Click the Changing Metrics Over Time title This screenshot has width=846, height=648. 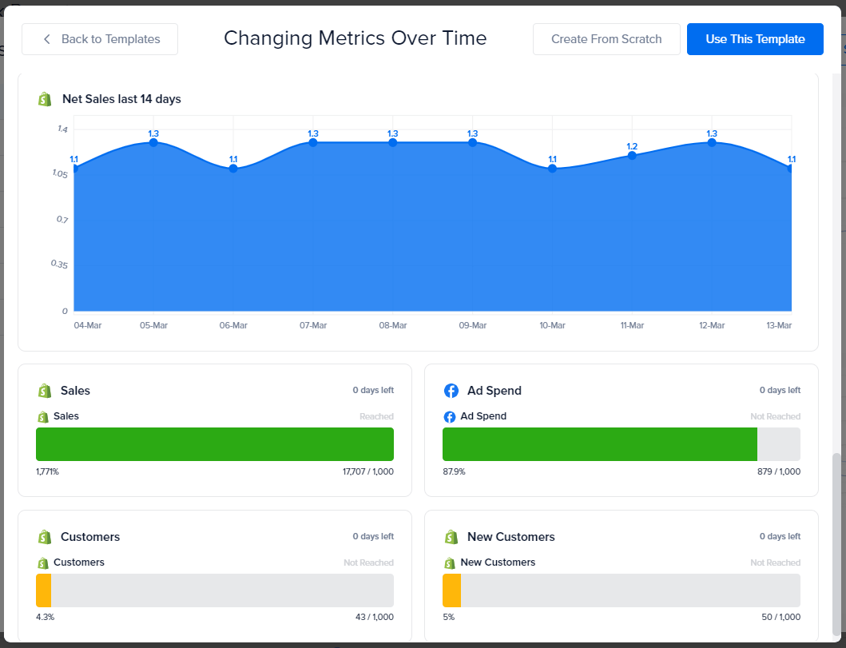355,38
